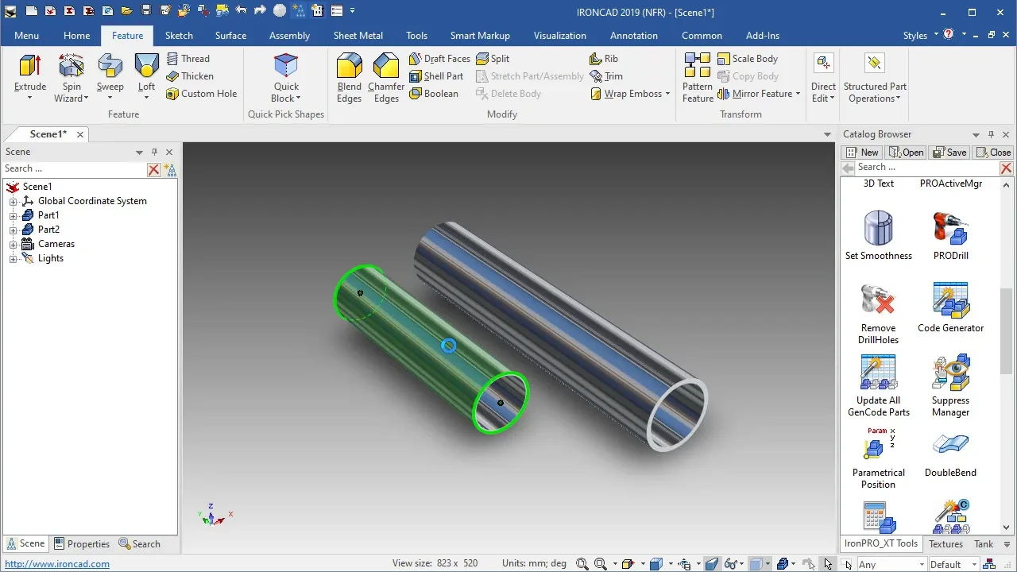Open the Properties tab in the Scene panel
The width and height of the screenshot is (1017, 572).
tap(82, 544)
